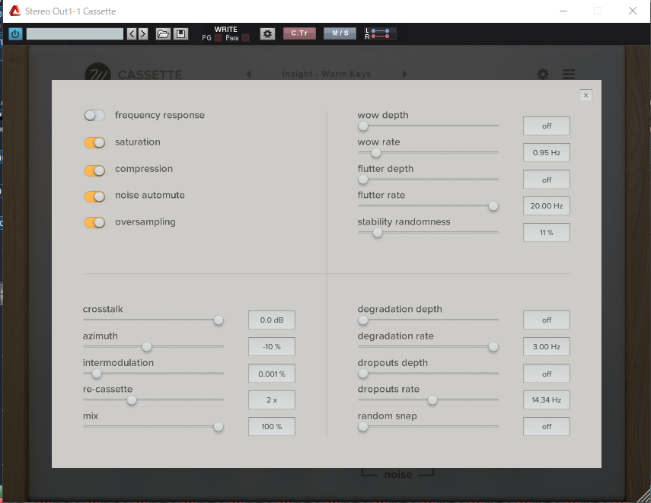Click the re-cassette slider handle
Viewport: 651px width, 503px height.
click(132, 400)
